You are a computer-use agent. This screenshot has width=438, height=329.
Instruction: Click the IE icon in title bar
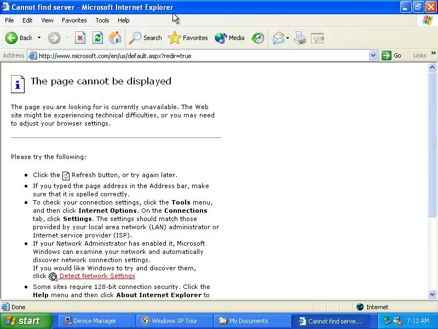click(5, 7)
